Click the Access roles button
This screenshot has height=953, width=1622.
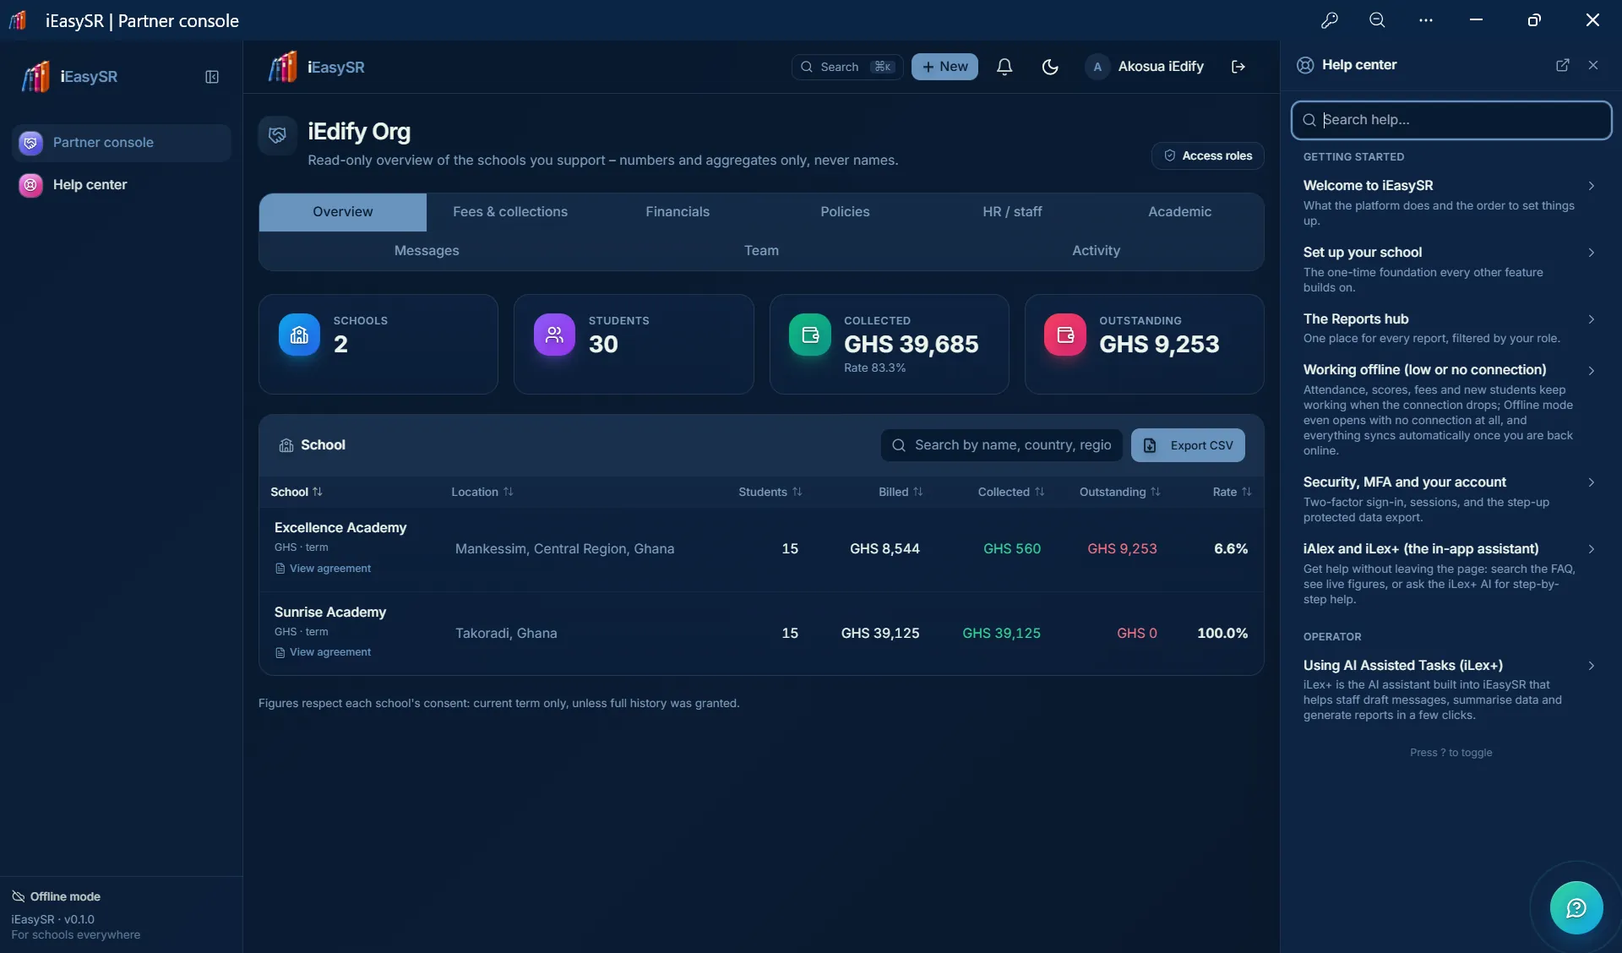(x=1207, y=155)
